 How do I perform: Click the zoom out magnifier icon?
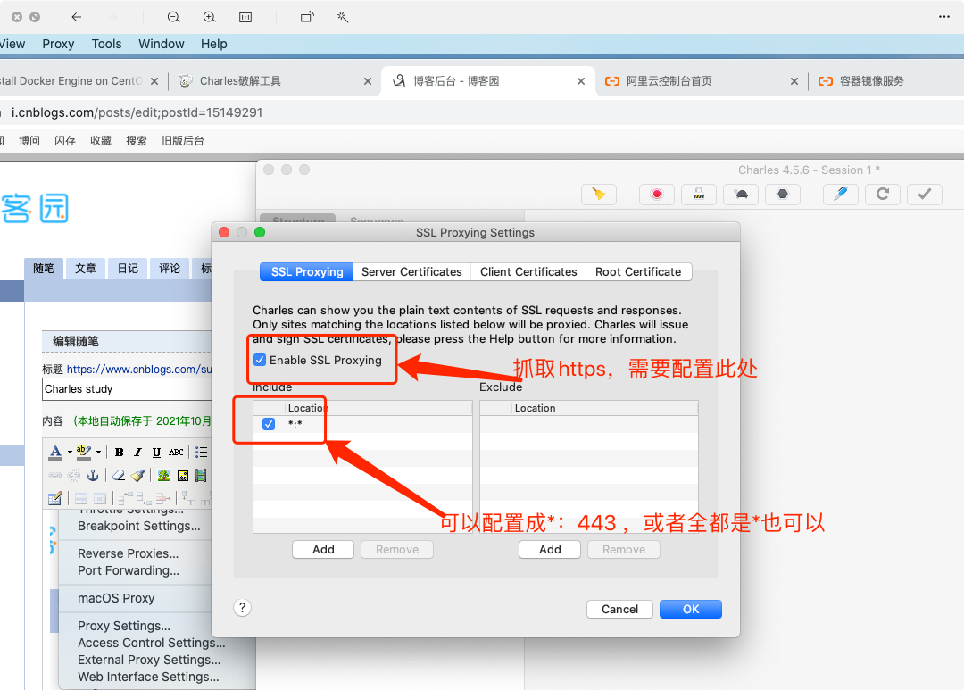174,17
